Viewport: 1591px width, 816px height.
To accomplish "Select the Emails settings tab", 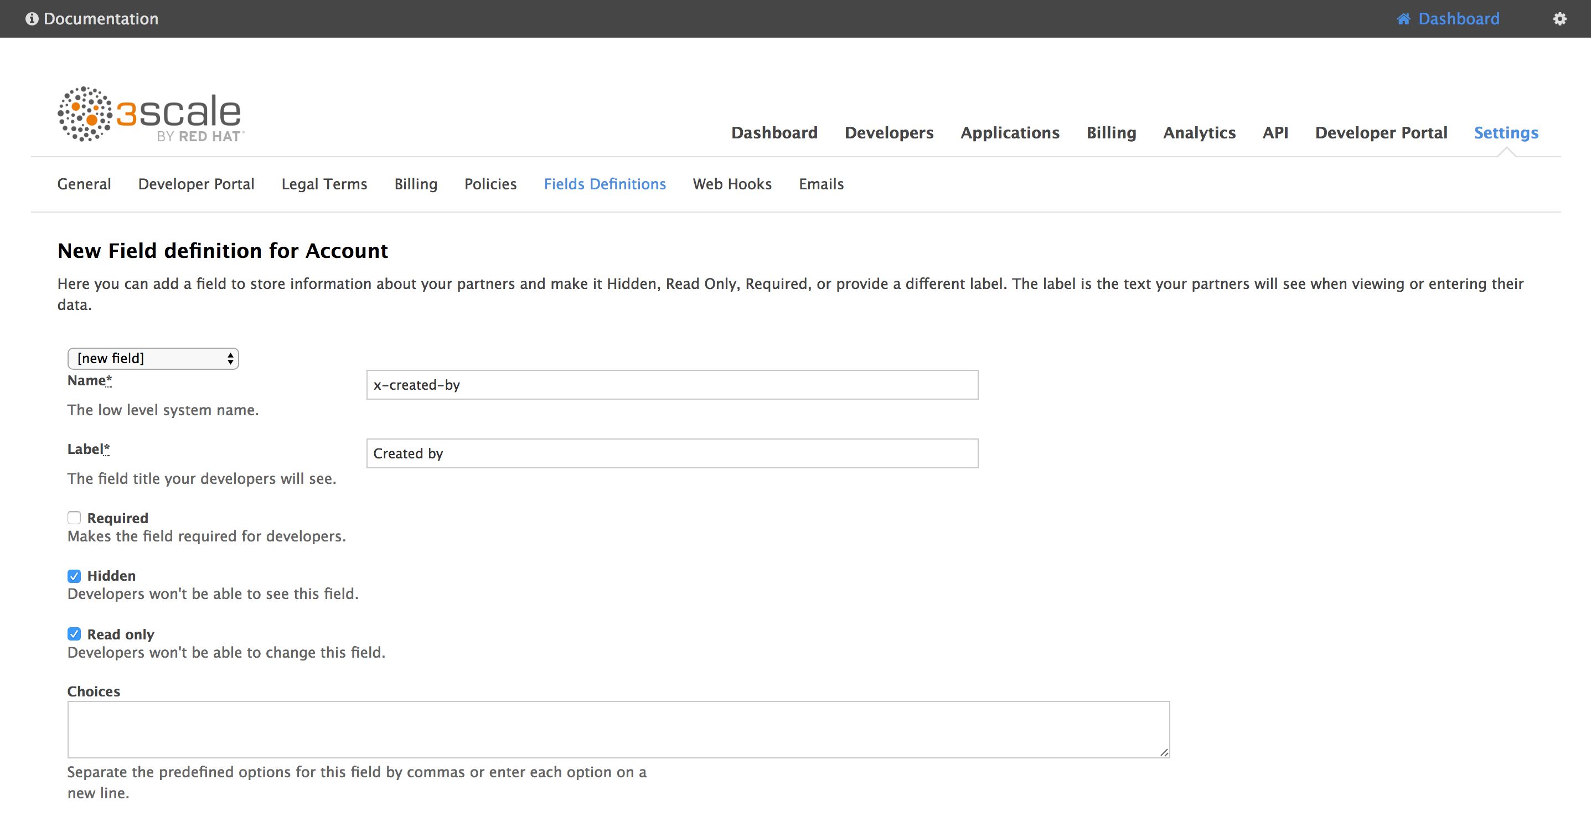I will point(821,184).
